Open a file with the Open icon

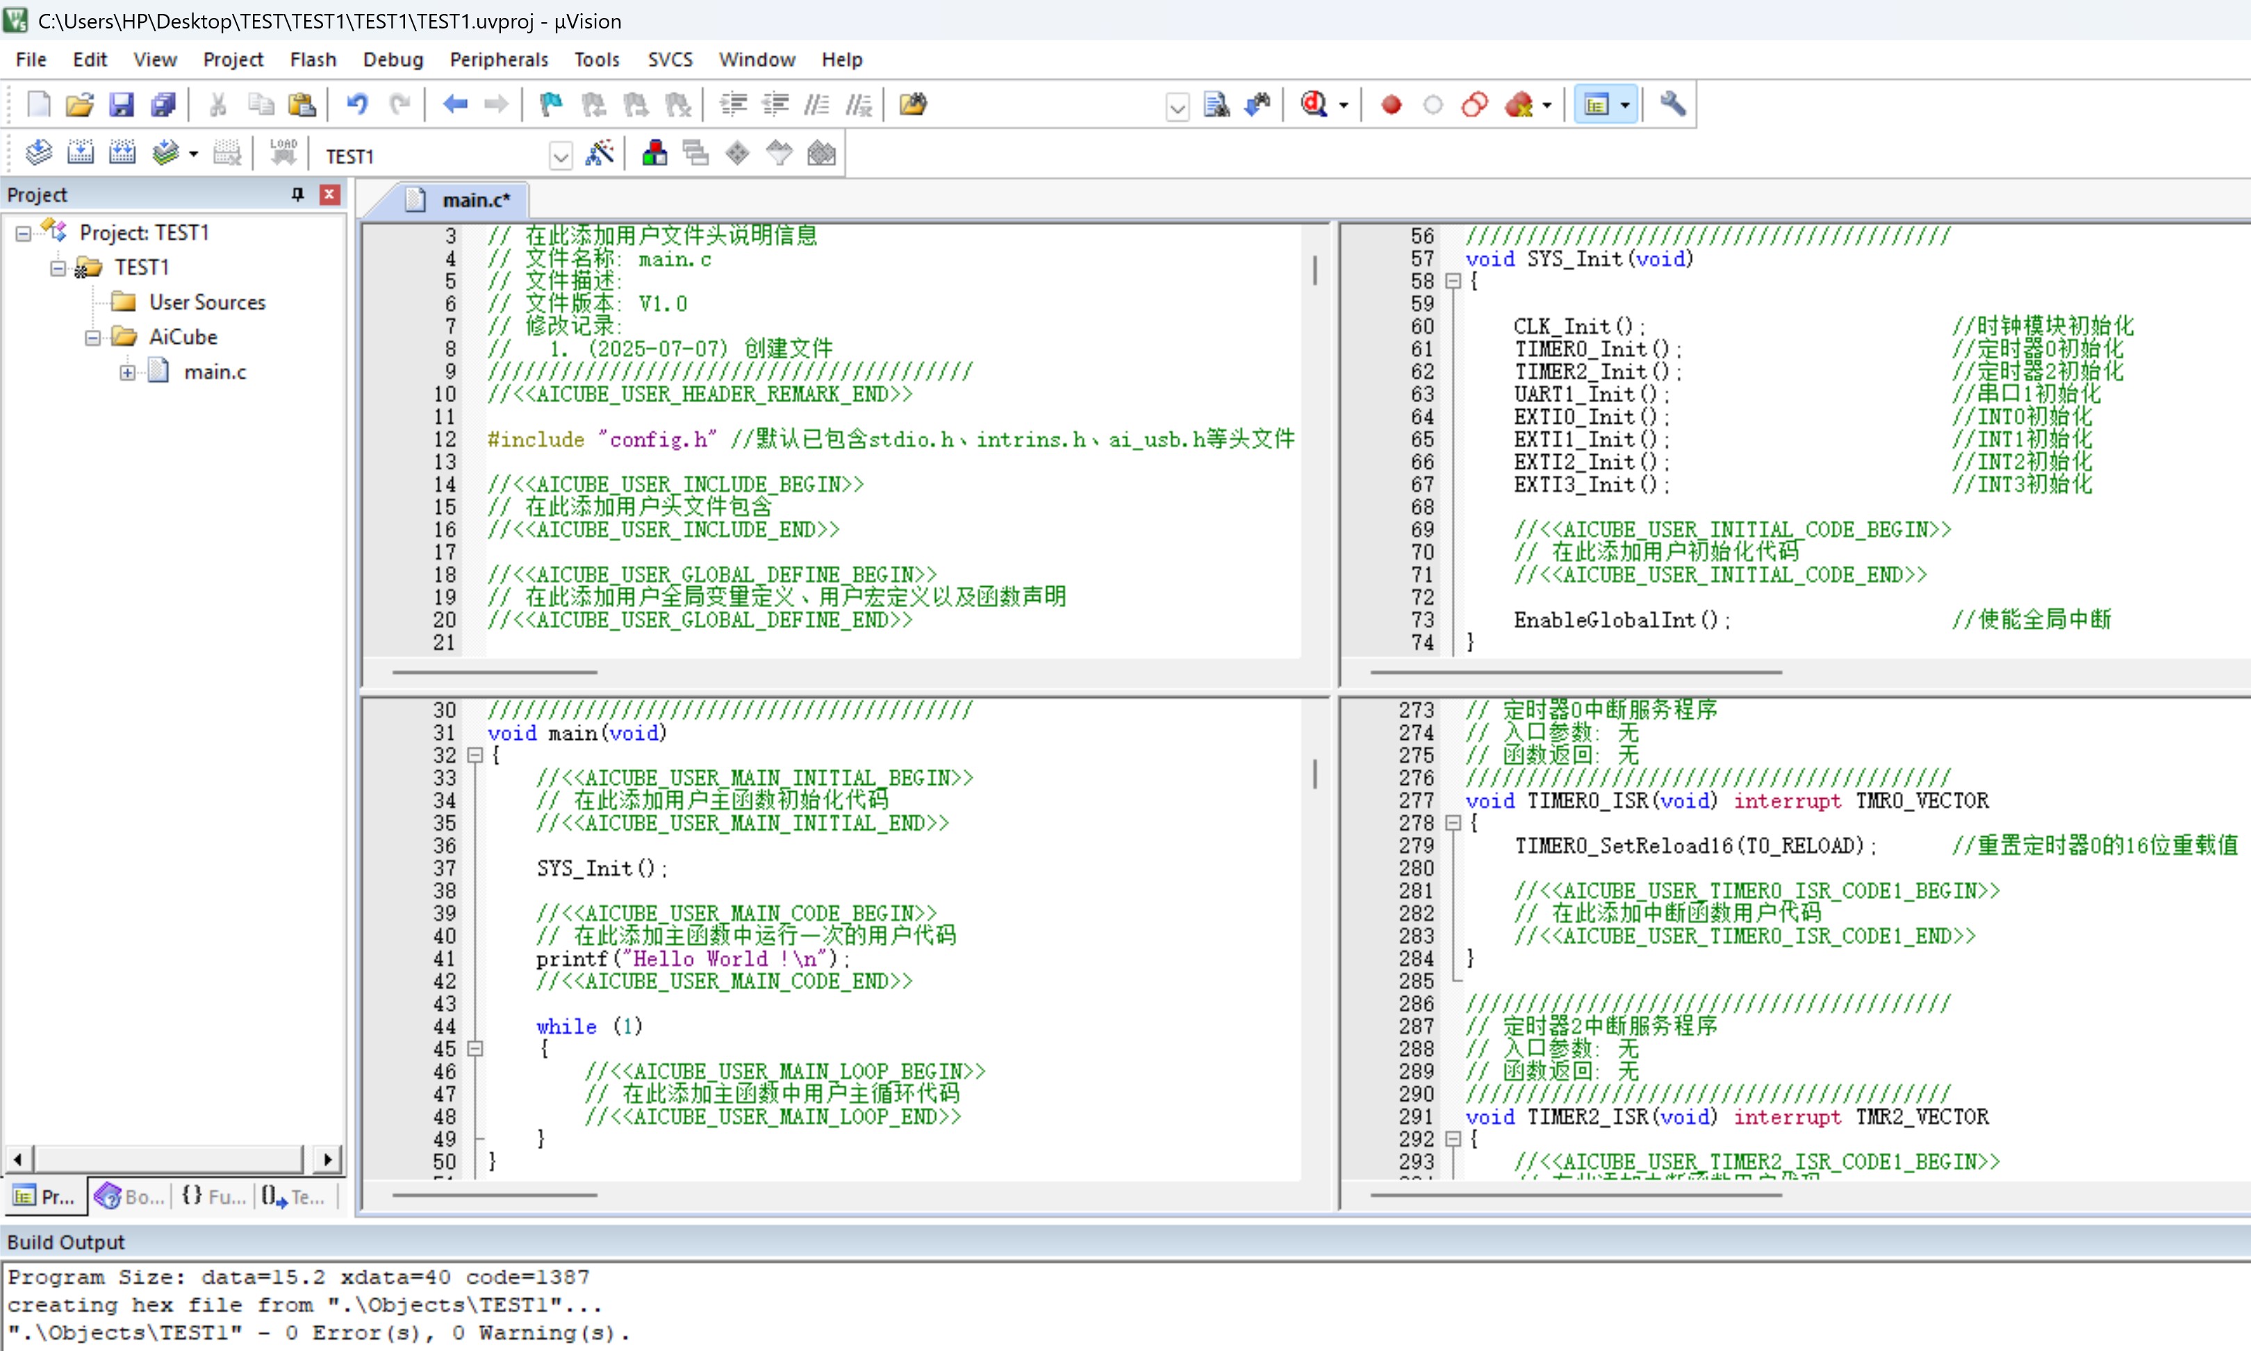80,105
